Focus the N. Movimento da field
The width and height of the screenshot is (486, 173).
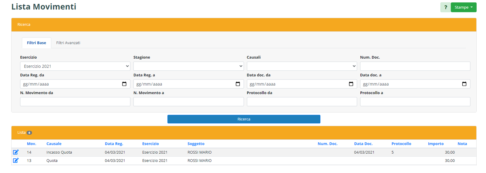(x=75, y=102)
